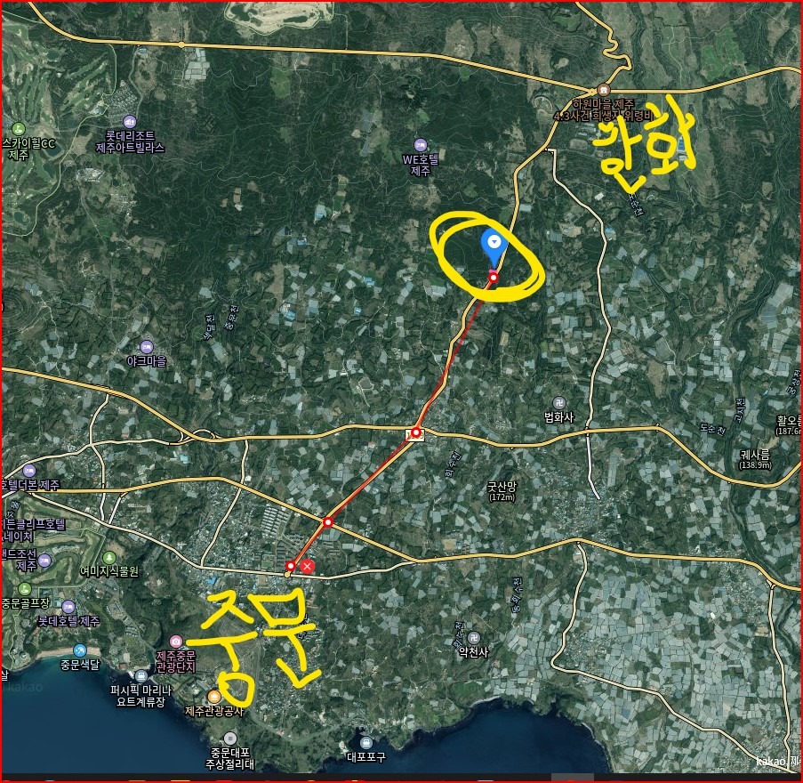This screenshot has height=783, width=803.
Task: Select the 퍼시픽 마리나 요트계류장 icon
Action: tap(141, 676)
